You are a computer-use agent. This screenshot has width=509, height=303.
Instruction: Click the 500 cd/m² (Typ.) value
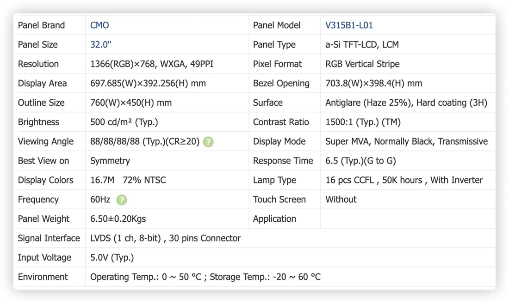pyautogui.click(x=124, y=122)
